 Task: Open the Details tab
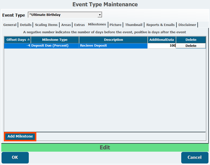click(x=26, y=25)
